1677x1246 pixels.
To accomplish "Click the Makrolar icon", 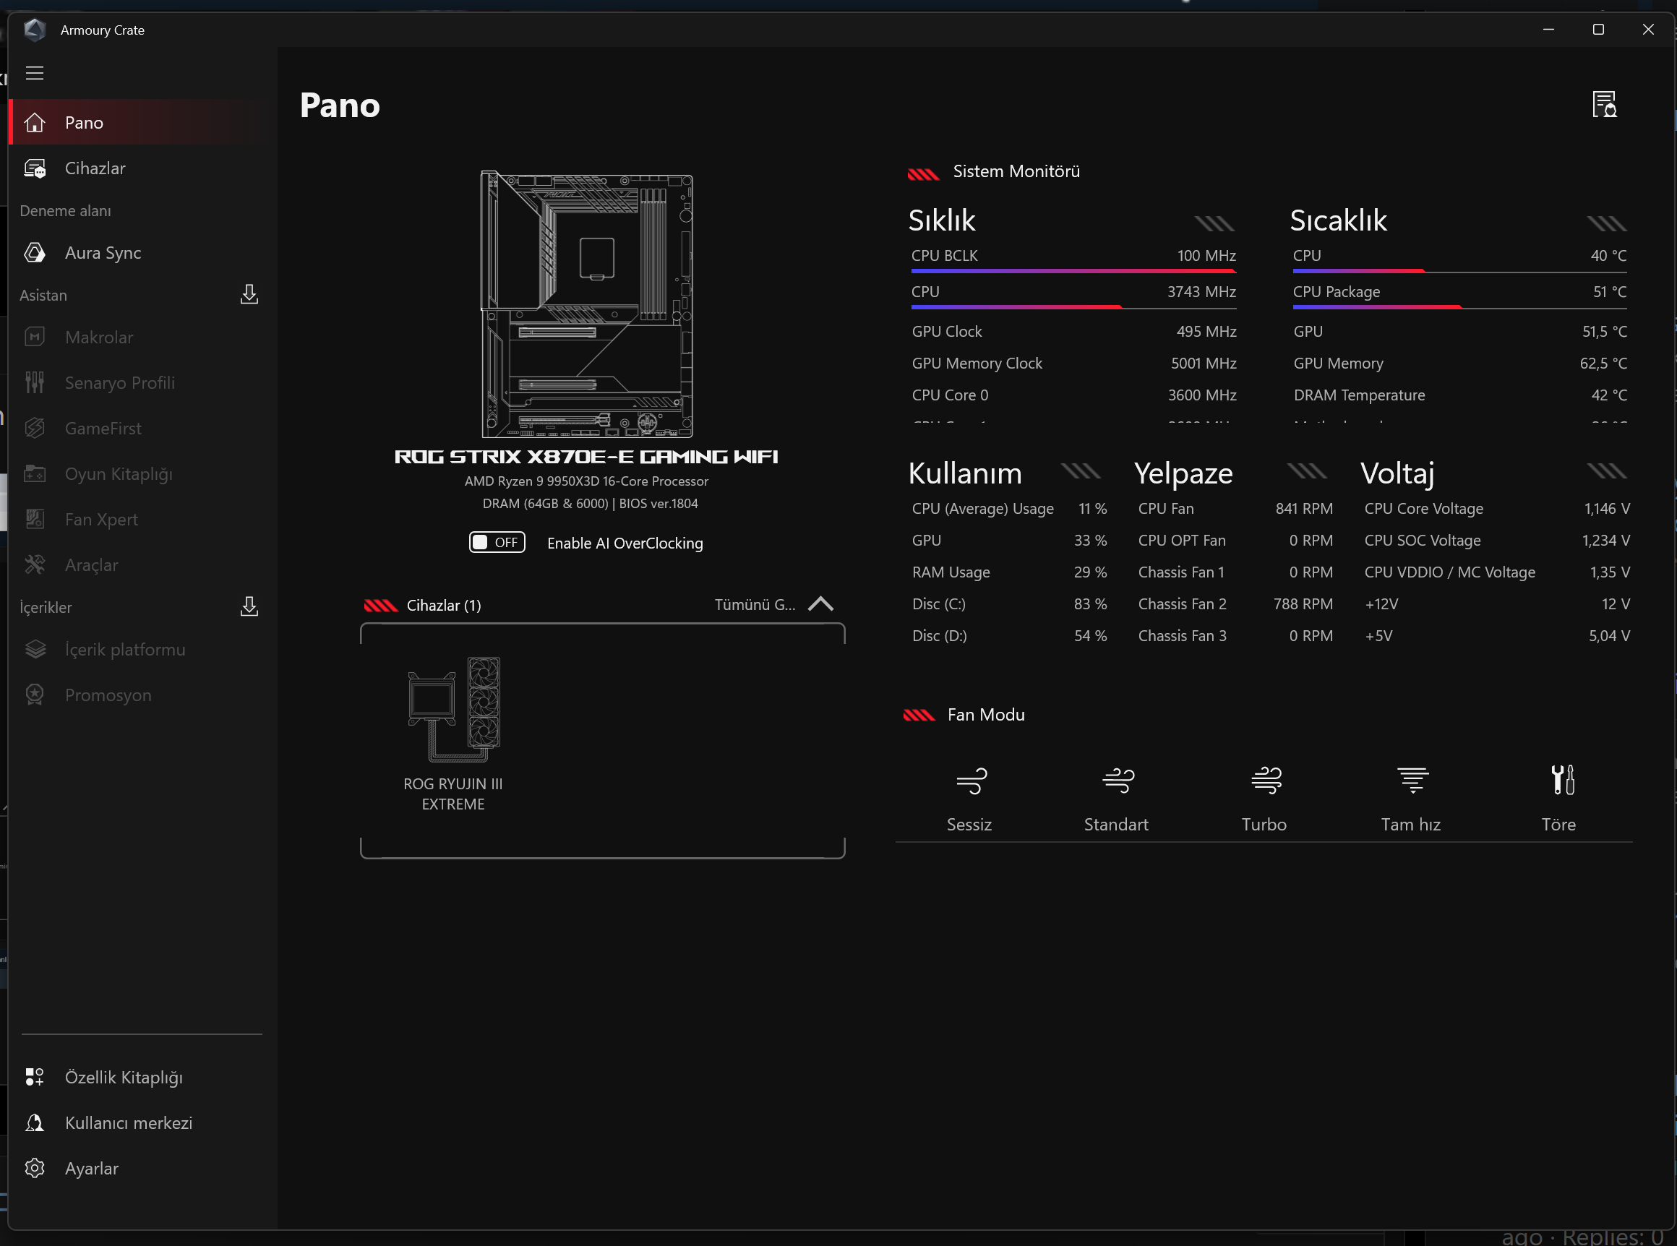I will point(35,337).
